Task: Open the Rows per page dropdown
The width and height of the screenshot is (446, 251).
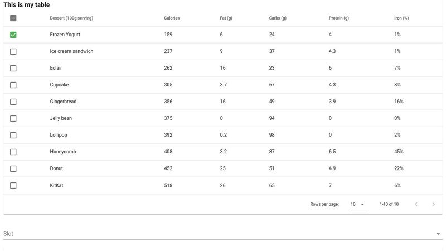Action: coord(357,204)
